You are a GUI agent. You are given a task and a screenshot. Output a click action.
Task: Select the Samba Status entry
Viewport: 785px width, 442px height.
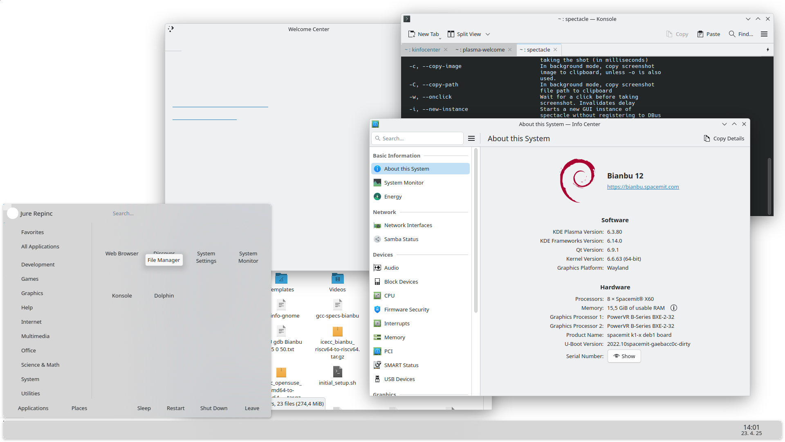pos(420,239)
